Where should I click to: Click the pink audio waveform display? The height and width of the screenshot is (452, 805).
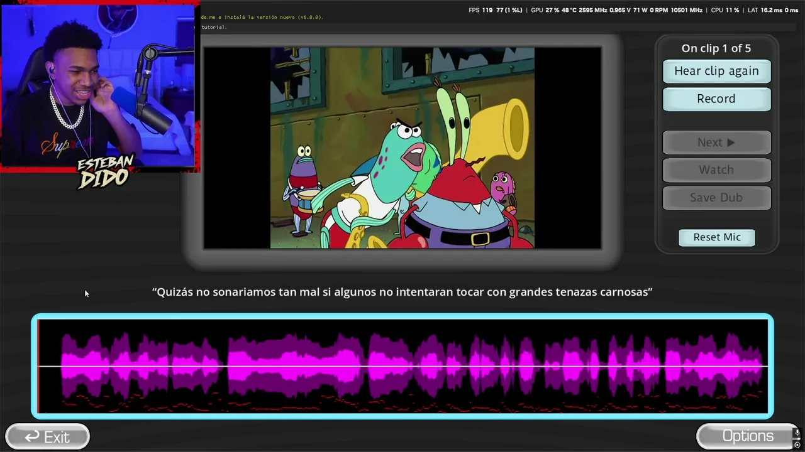[x=402, y=366]
